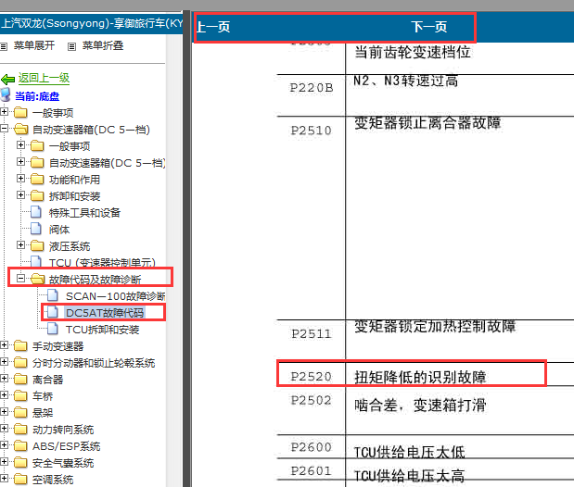This screenshot has height=487, width=574.
Task: Select TCU供给电压太高 description
Action: (409, 476)
